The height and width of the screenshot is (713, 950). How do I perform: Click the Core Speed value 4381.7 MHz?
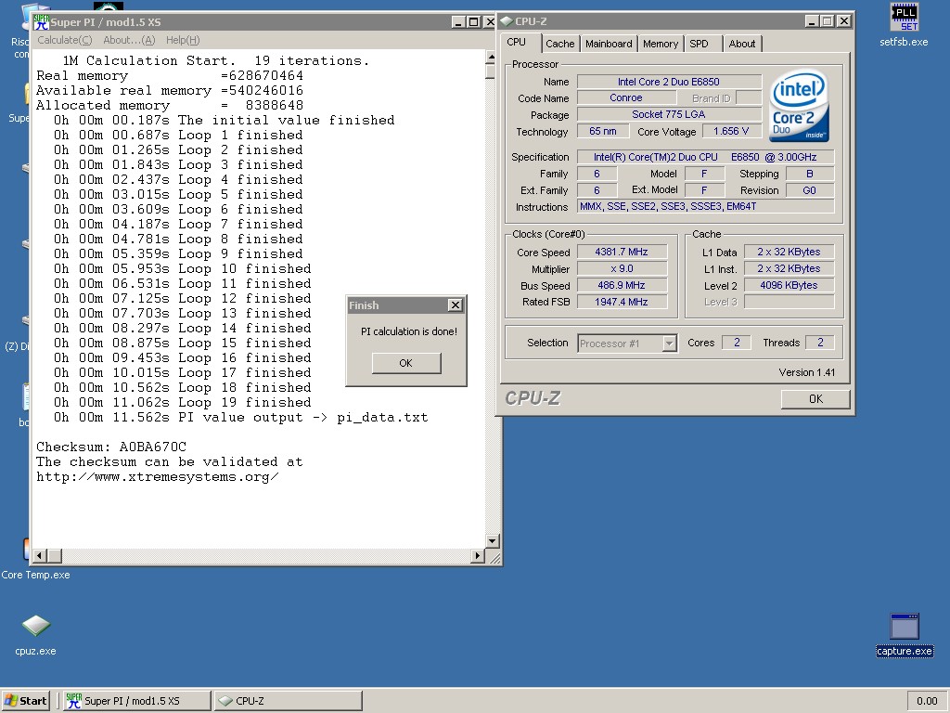tap(622, 252)
